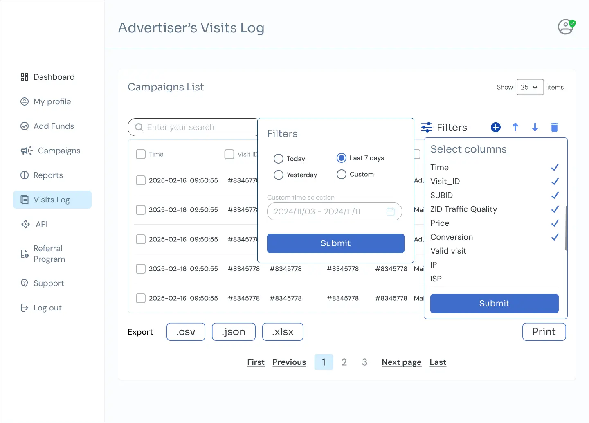Select the Custom time filter option

click(342, 174)
